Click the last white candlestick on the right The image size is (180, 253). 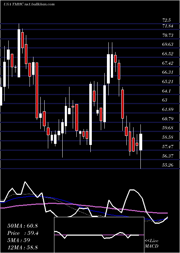pyautogui.click(x=141, y=142)
